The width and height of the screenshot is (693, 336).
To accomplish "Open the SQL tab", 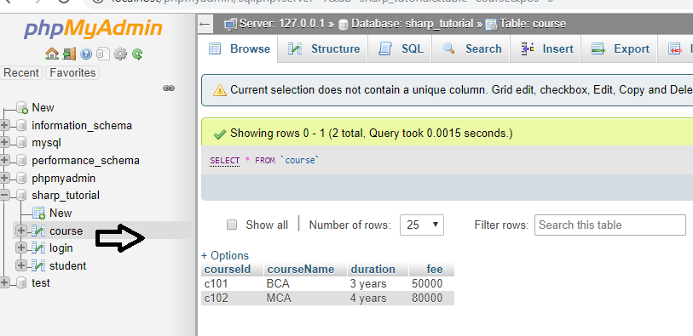I will point(401,48).
